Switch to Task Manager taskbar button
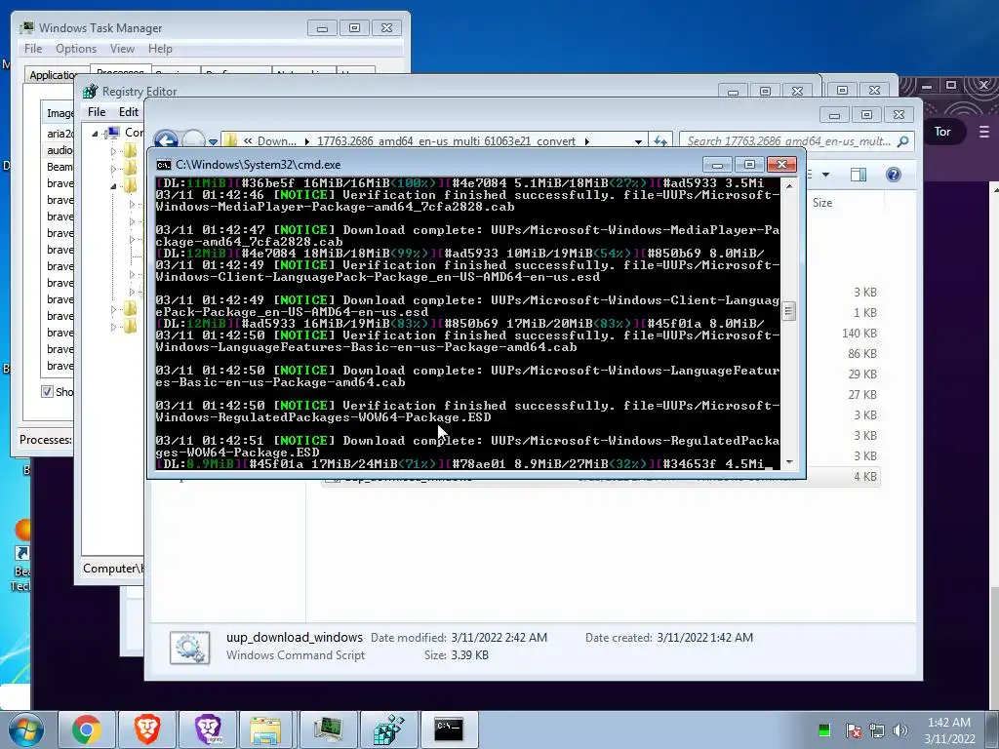 [328, 729]
